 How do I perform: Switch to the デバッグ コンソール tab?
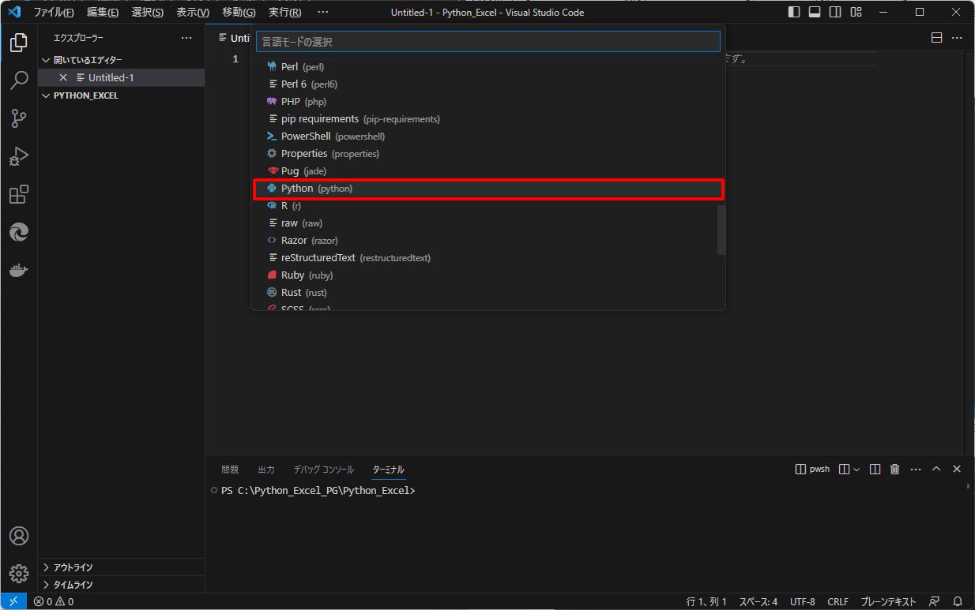324,470
